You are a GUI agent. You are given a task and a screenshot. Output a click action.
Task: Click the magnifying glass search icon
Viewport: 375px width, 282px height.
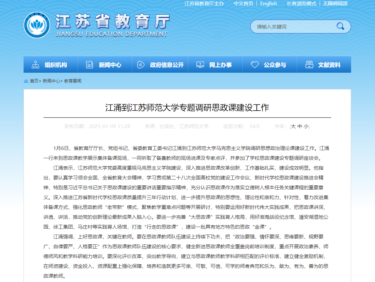[x=340, y=26]
